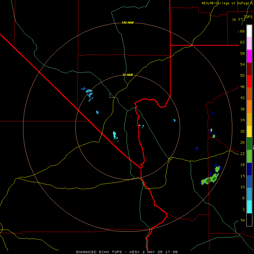Image resolution: width=254 pixels, height=254 pixels.
Task: Click the '34' legend value
Action: point(242,120)
